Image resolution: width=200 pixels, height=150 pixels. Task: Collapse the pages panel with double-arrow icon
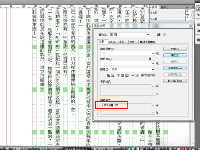coord(187,7)
